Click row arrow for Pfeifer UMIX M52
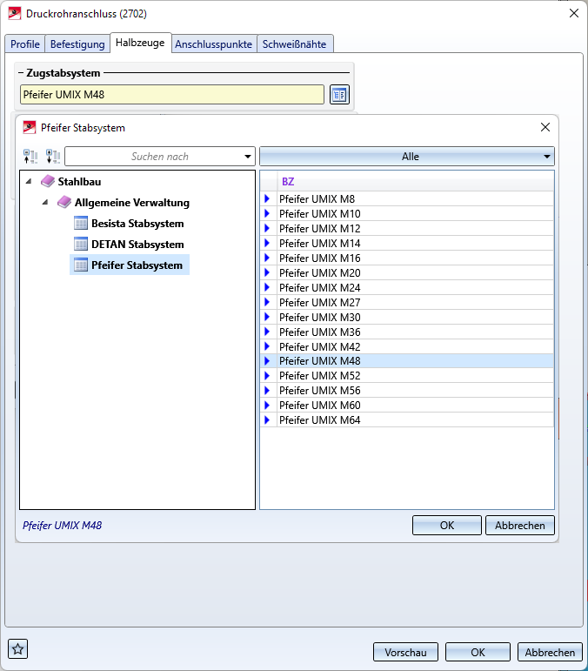Image resolution: width=588 pixels, height=671 pixels. pos(267,376)
